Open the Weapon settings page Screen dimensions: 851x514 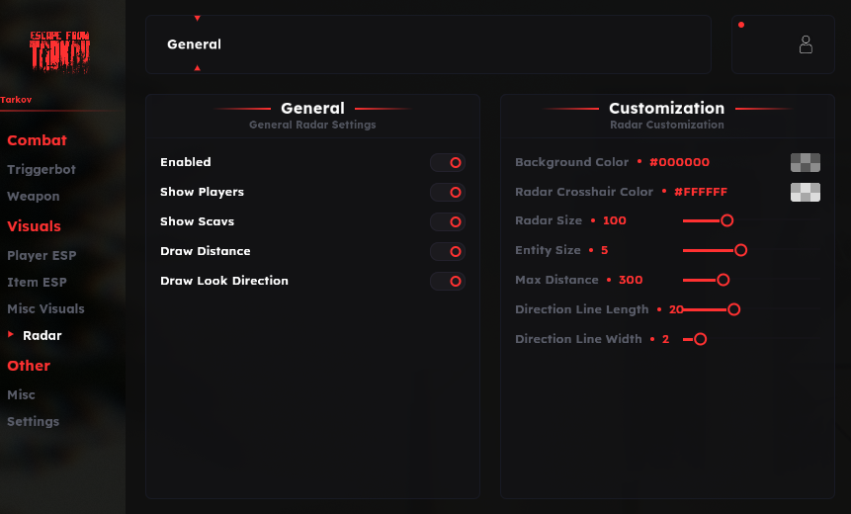point(34,197)
